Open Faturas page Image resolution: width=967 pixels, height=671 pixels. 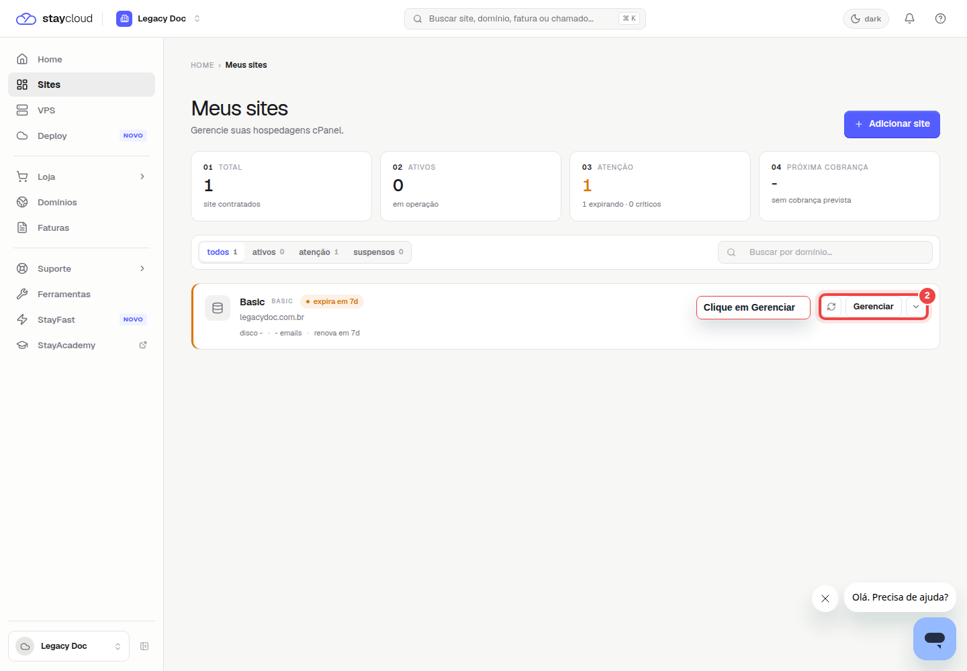click(81, 227)
